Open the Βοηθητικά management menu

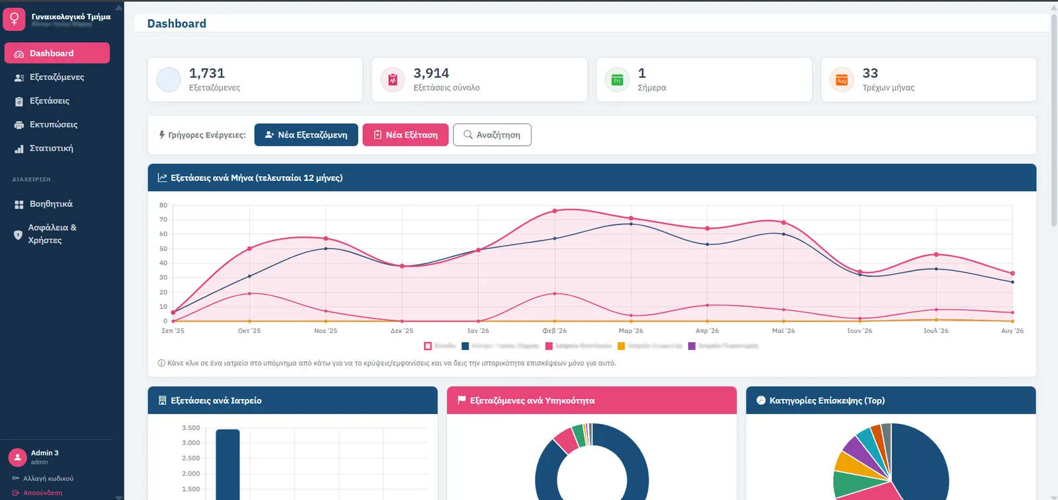point(57,204)
